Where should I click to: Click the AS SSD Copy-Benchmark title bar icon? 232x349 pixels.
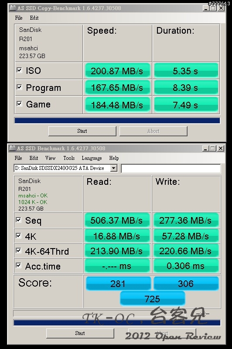coord(13,8)
